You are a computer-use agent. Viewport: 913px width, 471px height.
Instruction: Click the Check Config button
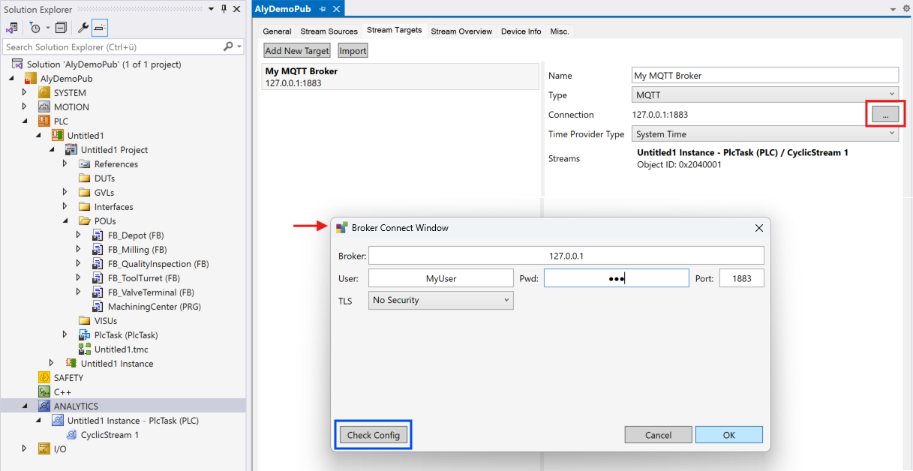pos(373,435)
